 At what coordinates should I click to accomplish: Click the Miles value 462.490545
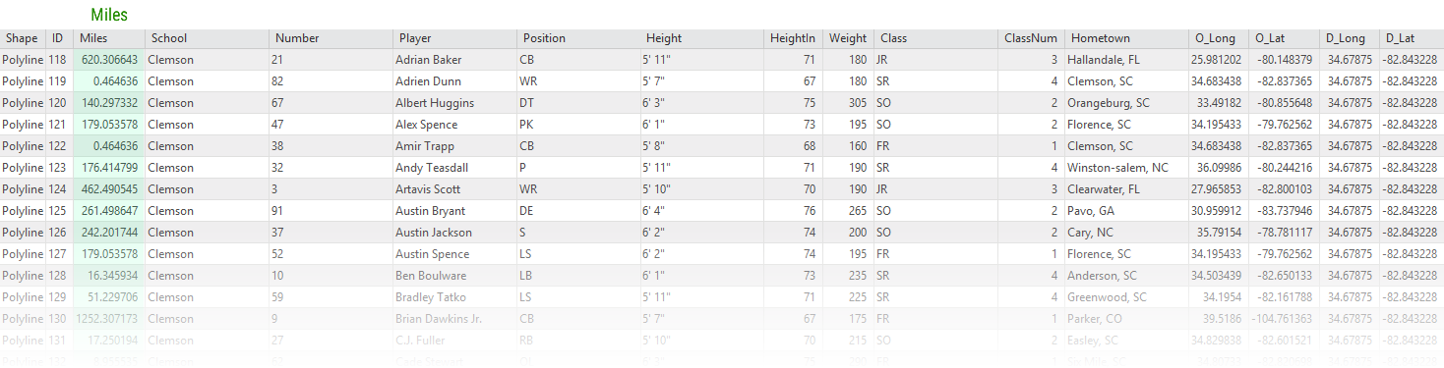click(x=108, y=189)
